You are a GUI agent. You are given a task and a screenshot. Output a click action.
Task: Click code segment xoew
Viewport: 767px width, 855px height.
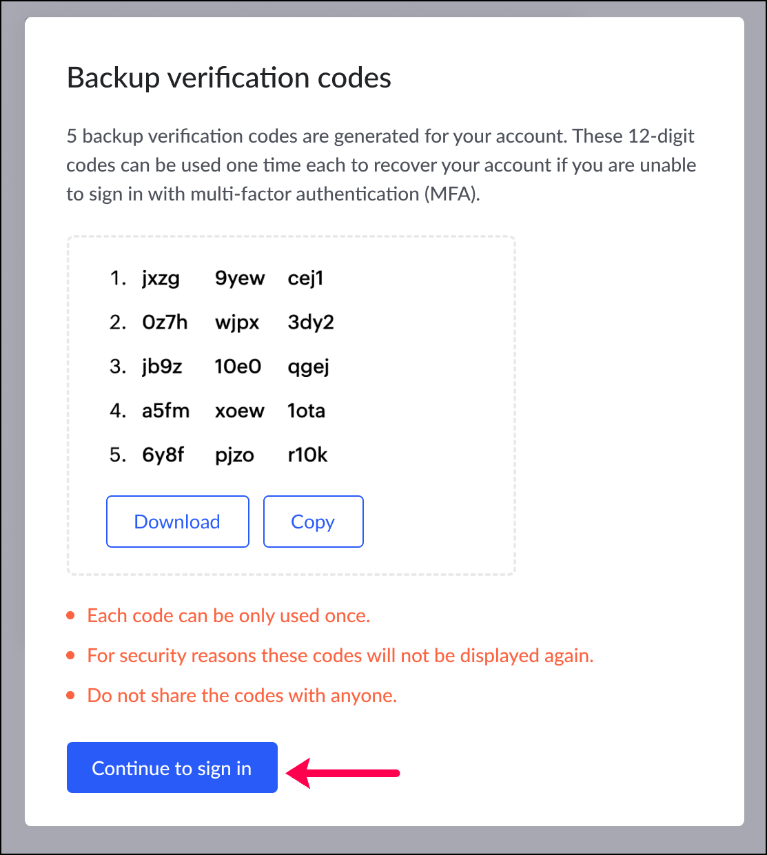[x=239, y=411]
